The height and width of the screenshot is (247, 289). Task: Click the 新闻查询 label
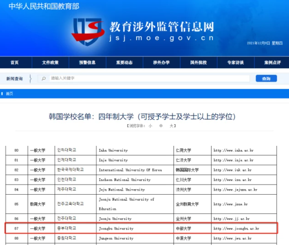click(14, 79)
